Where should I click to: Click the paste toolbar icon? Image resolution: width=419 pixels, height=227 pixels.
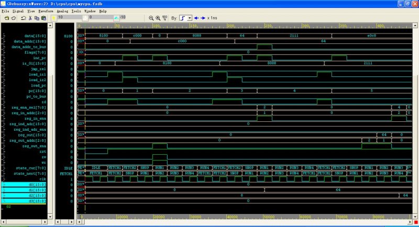[x=43, y=18]
